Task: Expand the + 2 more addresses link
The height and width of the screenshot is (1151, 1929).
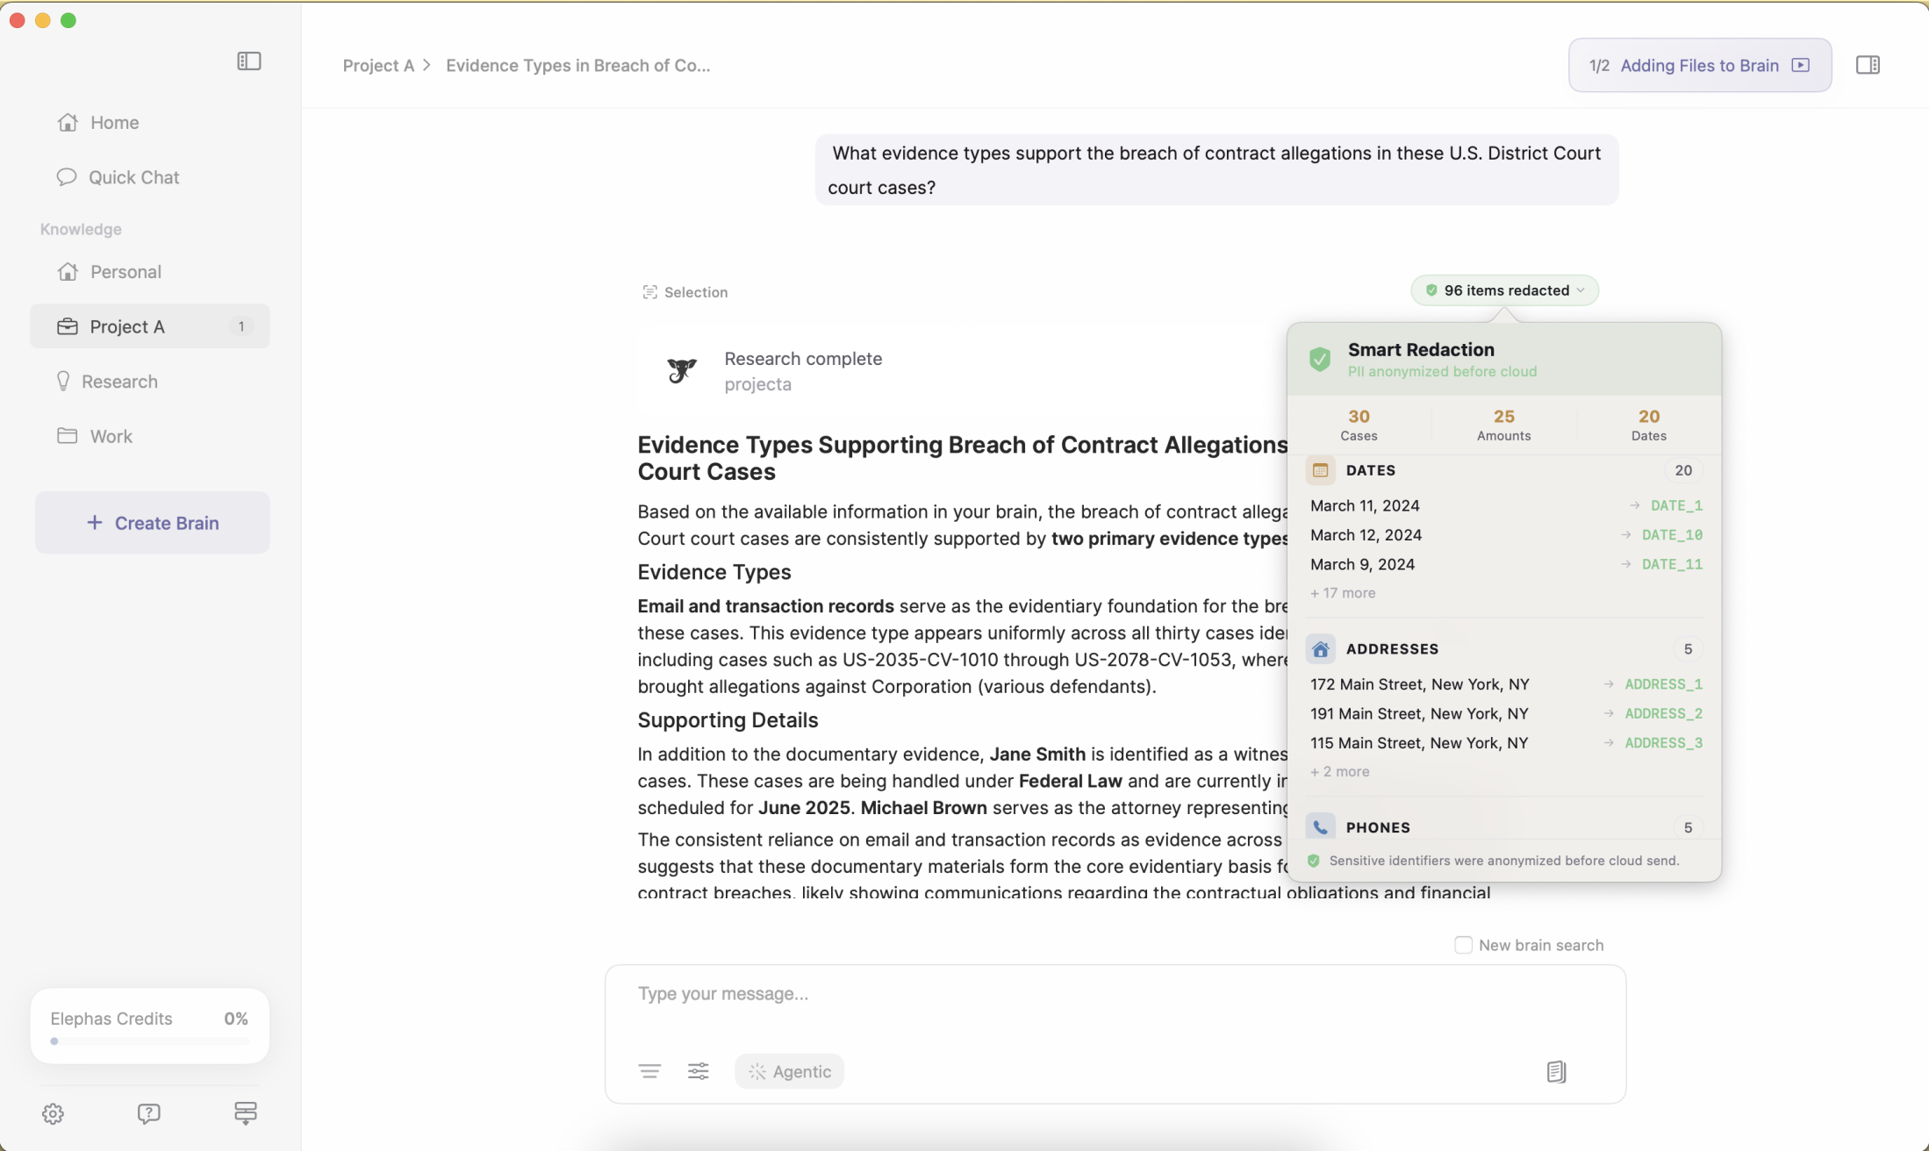Action: [1339, 772]
